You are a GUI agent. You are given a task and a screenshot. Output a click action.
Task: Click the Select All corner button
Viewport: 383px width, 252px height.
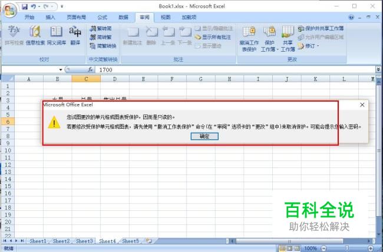[8, 79]
